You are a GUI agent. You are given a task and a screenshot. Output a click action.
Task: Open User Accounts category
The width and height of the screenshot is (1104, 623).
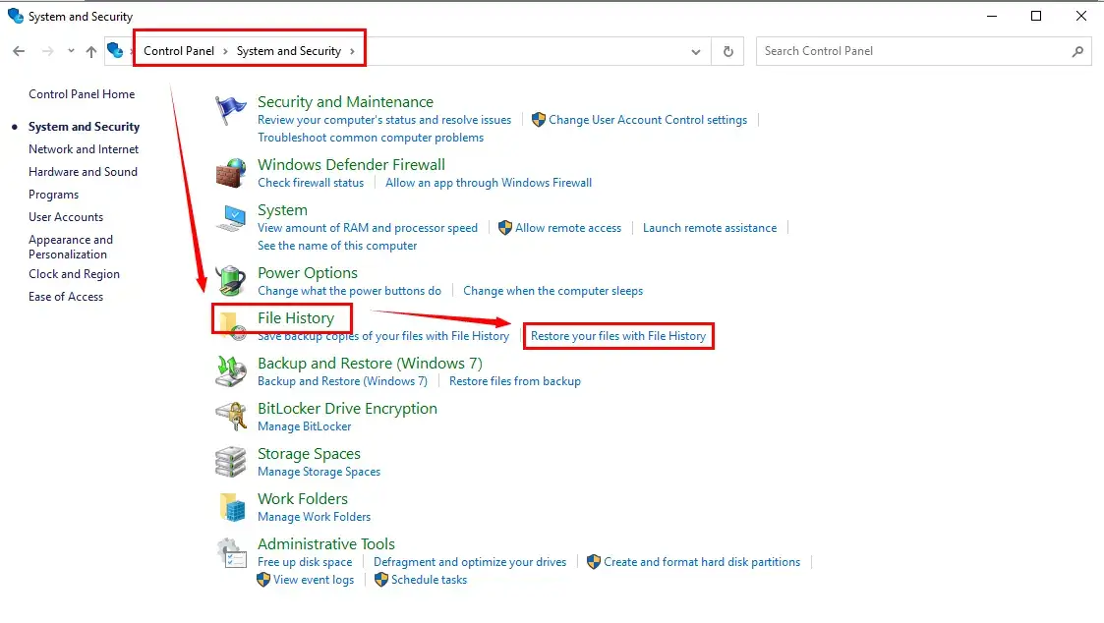pos(66,217)
